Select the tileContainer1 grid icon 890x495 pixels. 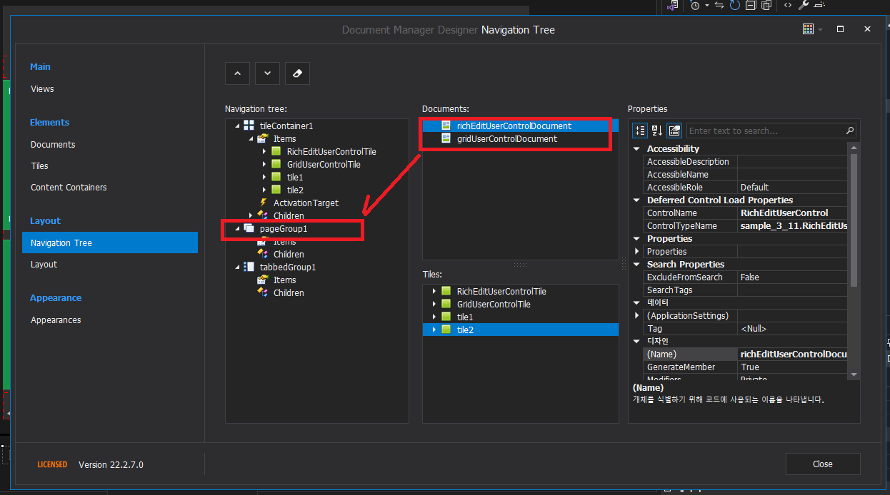pyautogui.click(x=249, y=126)
